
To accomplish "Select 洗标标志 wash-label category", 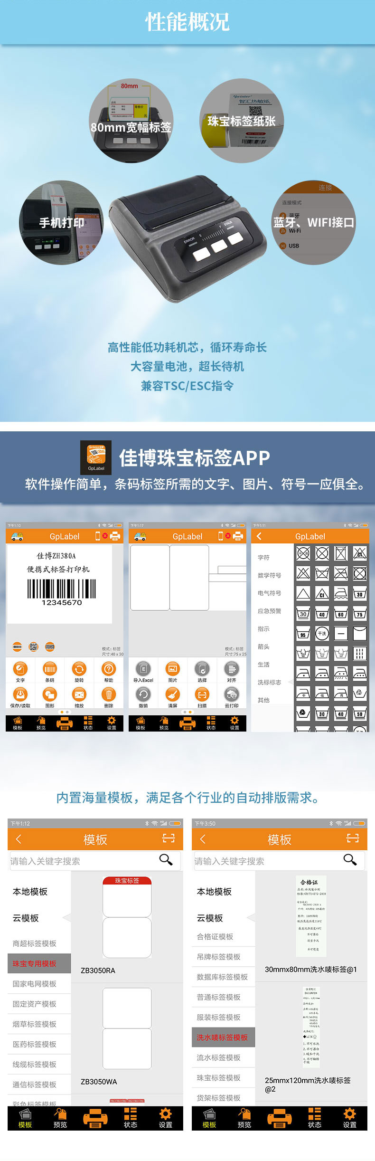I will pos(269,682).
